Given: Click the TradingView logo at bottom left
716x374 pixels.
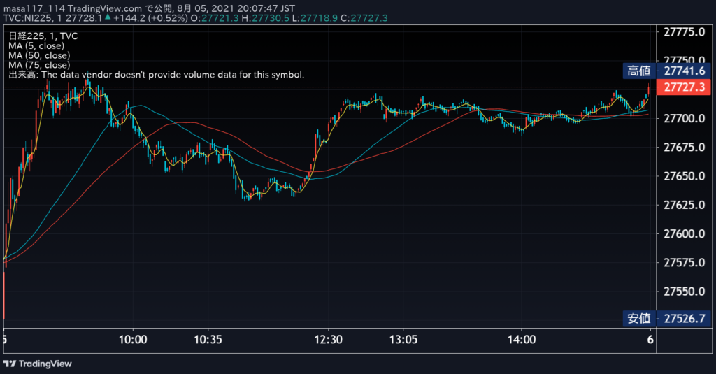Looking at the screenshot, I should click(x=38, y=364).
